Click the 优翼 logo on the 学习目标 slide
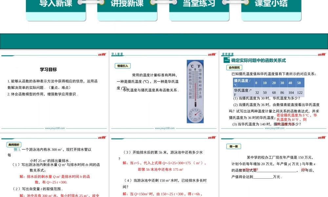Image resolution: width=328 pixels, height=197 pixels. pyautogui.click(x=102, y=54)
